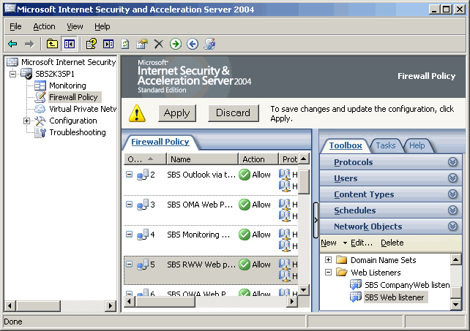Click the rule 3 publishing icon
Image resolution: width=470 pixels, height=331 pixels.
tap(143, 205)
